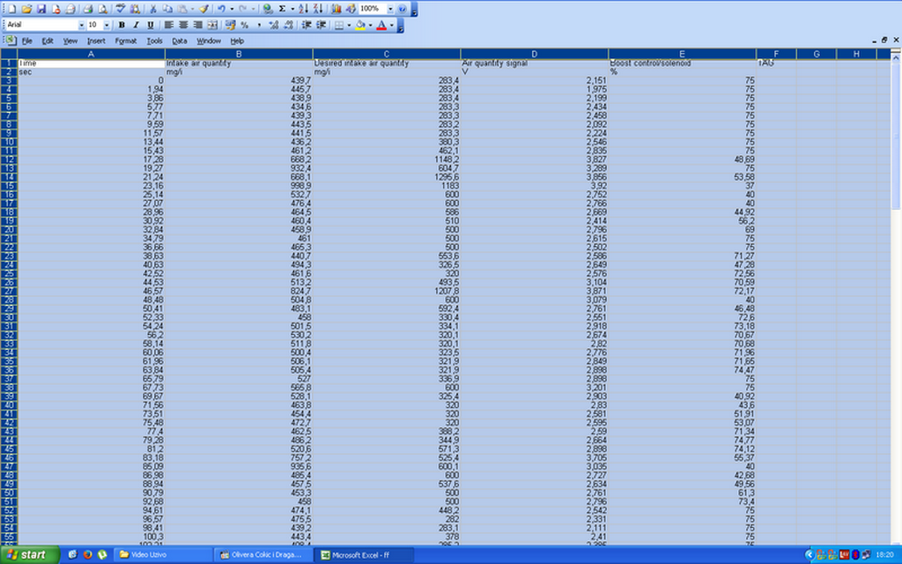Toggle Underline formatting
This screenshot has width=902, height=564.
151,25
